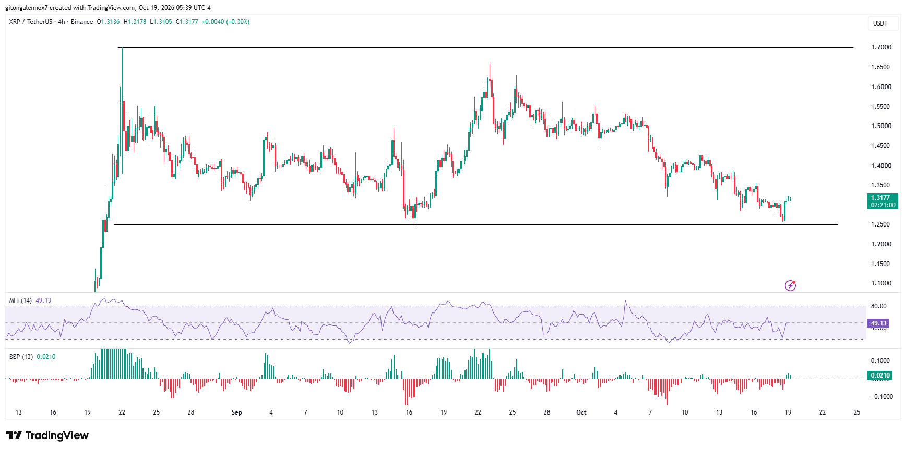The image size is (906, 451).
Task: Click the 1.5000 price axis label
Action: [881, 126]
